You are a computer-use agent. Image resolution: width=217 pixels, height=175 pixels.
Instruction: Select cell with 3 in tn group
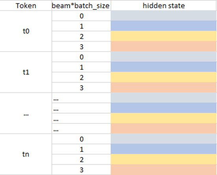pyautogui.click(x=81, y=169)
